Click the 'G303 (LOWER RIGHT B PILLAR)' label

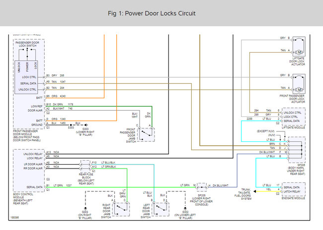pos(85,132)
